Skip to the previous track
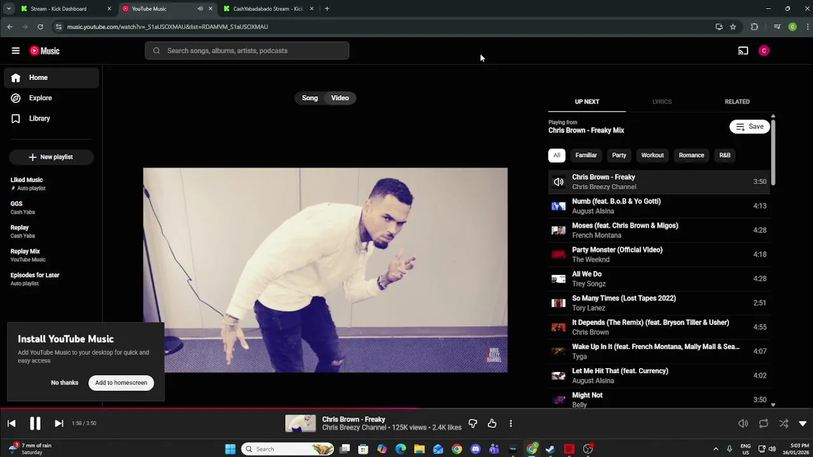Viewport: 813px width, 457px height. point(11,423)
